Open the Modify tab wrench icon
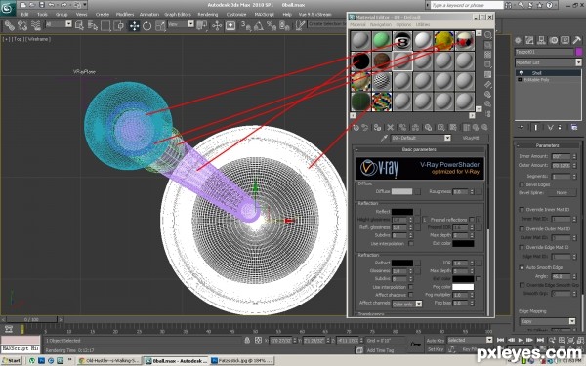Image resolution: width=586 pixels, height=366 pixels. pos(529,40)
